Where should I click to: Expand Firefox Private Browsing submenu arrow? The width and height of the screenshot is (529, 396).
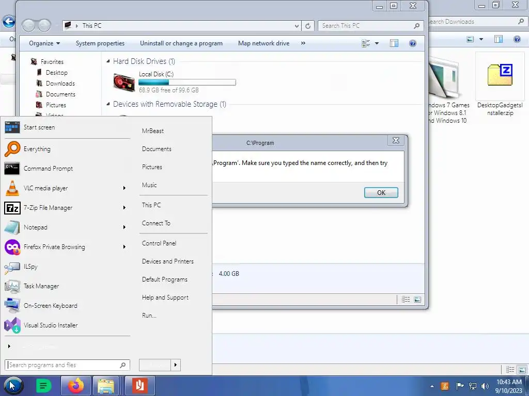[124, 247]
